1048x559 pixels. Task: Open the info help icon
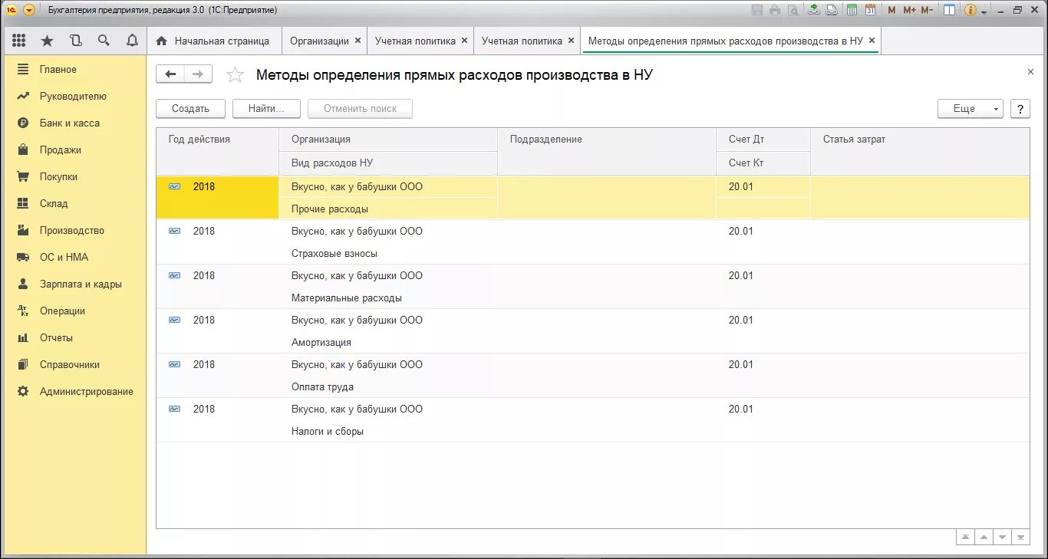tap(970, 10)
